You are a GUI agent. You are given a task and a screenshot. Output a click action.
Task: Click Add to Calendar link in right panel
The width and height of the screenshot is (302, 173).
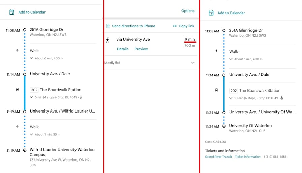click(231, 13)
